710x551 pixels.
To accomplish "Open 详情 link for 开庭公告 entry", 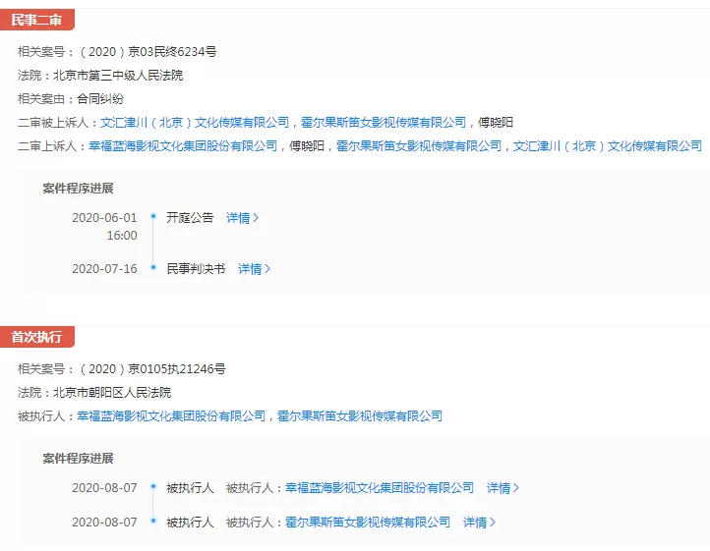I will point(242,218).
